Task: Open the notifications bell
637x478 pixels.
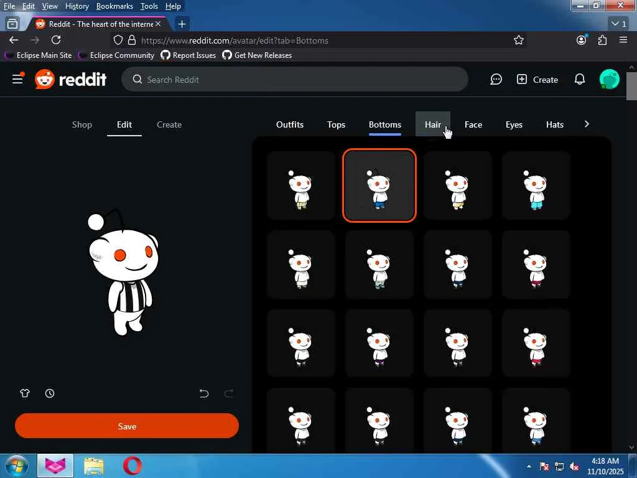Action: (580, 79)
